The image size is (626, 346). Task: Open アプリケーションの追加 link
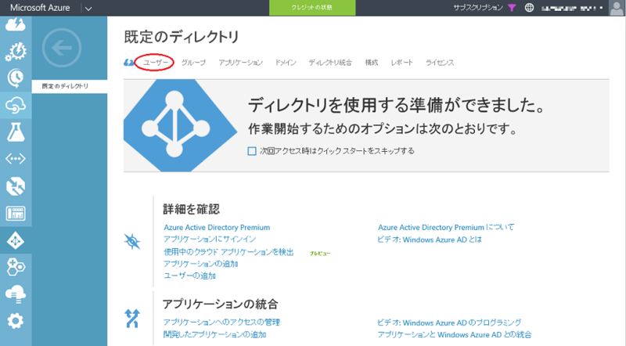pyautogui.click(x=200, y=264)
